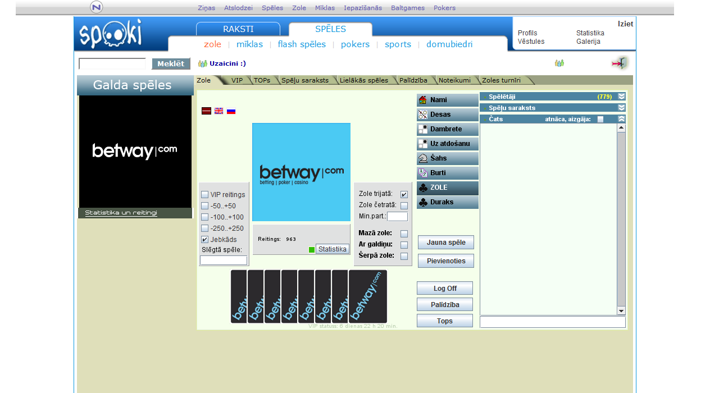Click the friends icon near the exit door
Viewport: 719px width, 393px height.
click(559, 63)
